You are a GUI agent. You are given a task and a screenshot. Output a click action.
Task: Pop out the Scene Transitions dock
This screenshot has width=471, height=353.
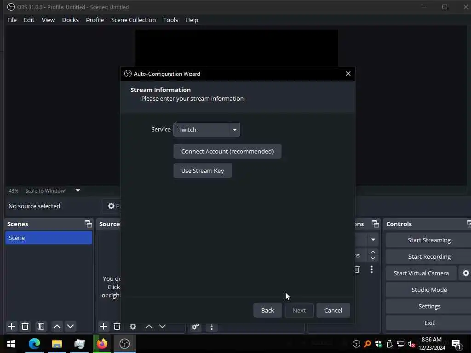coord(375,224)
